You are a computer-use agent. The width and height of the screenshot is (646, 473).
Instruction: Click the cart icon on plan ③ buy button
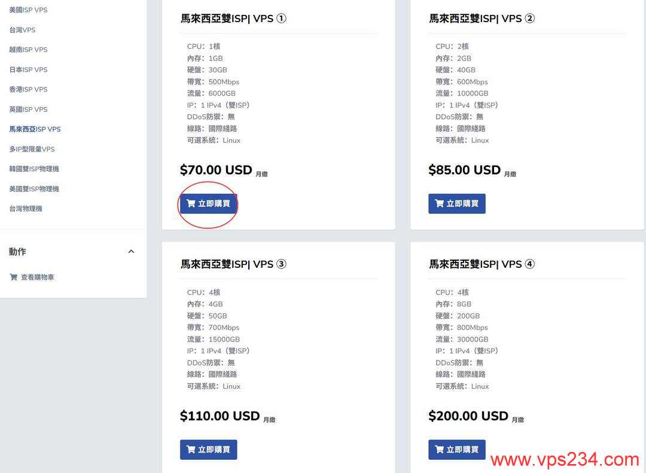click(191, 449)
